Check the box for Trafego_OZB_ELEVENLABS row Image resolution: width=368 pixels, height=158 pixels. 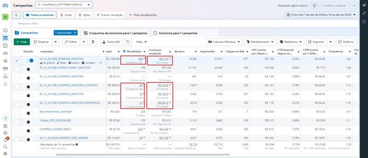tap(17, 121)
